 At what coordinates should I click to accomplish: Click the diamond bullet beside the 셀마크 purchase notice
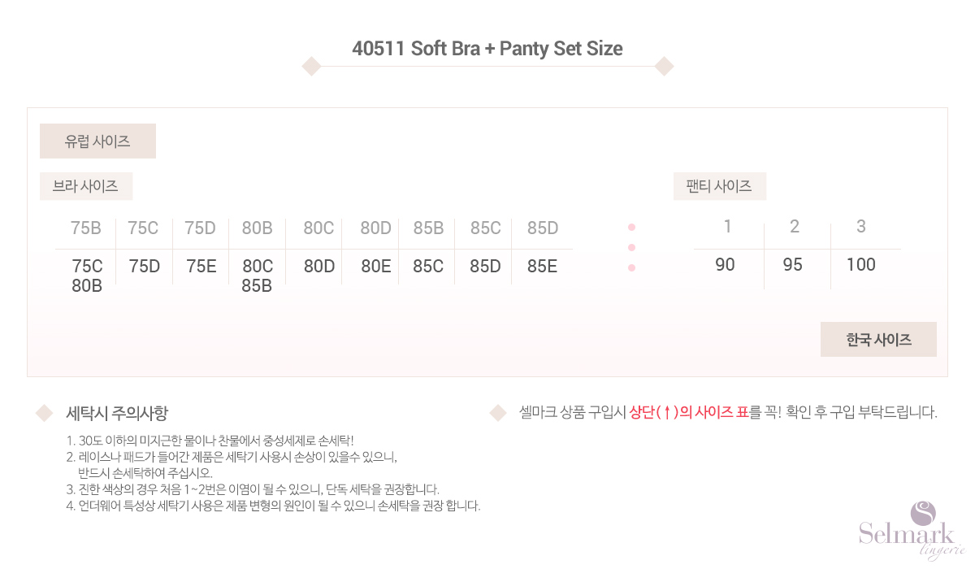[498, 413]
